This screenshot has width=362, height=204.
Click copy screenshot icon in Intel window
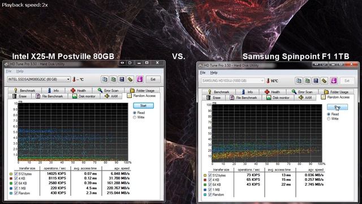(113, 79)
